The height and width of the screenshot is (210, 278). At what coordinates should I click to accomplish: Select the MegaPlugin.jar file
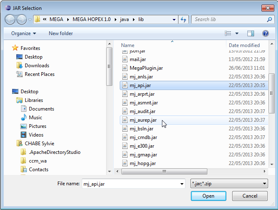tap(146, 68)
